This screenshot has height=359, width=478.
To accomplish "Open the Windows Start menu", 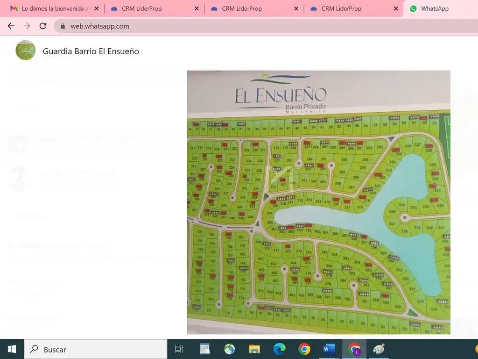I will point(12,349).
